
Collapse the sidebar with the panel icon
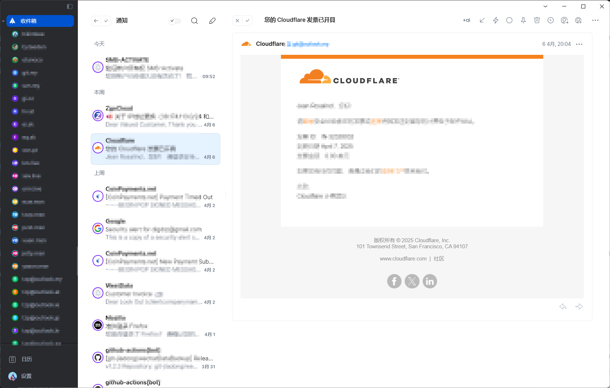(70, 6)
